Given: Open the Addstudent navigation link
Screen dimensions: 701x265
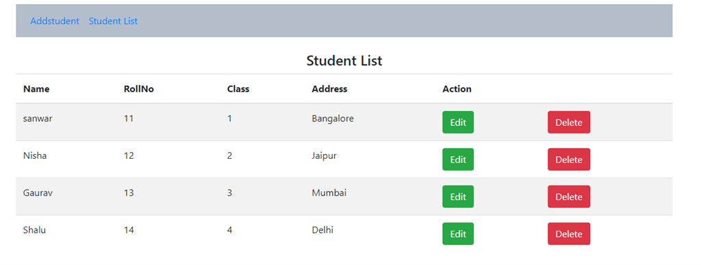Looking at the screenshot, I should pyautogui.click(x=55, y=21).
